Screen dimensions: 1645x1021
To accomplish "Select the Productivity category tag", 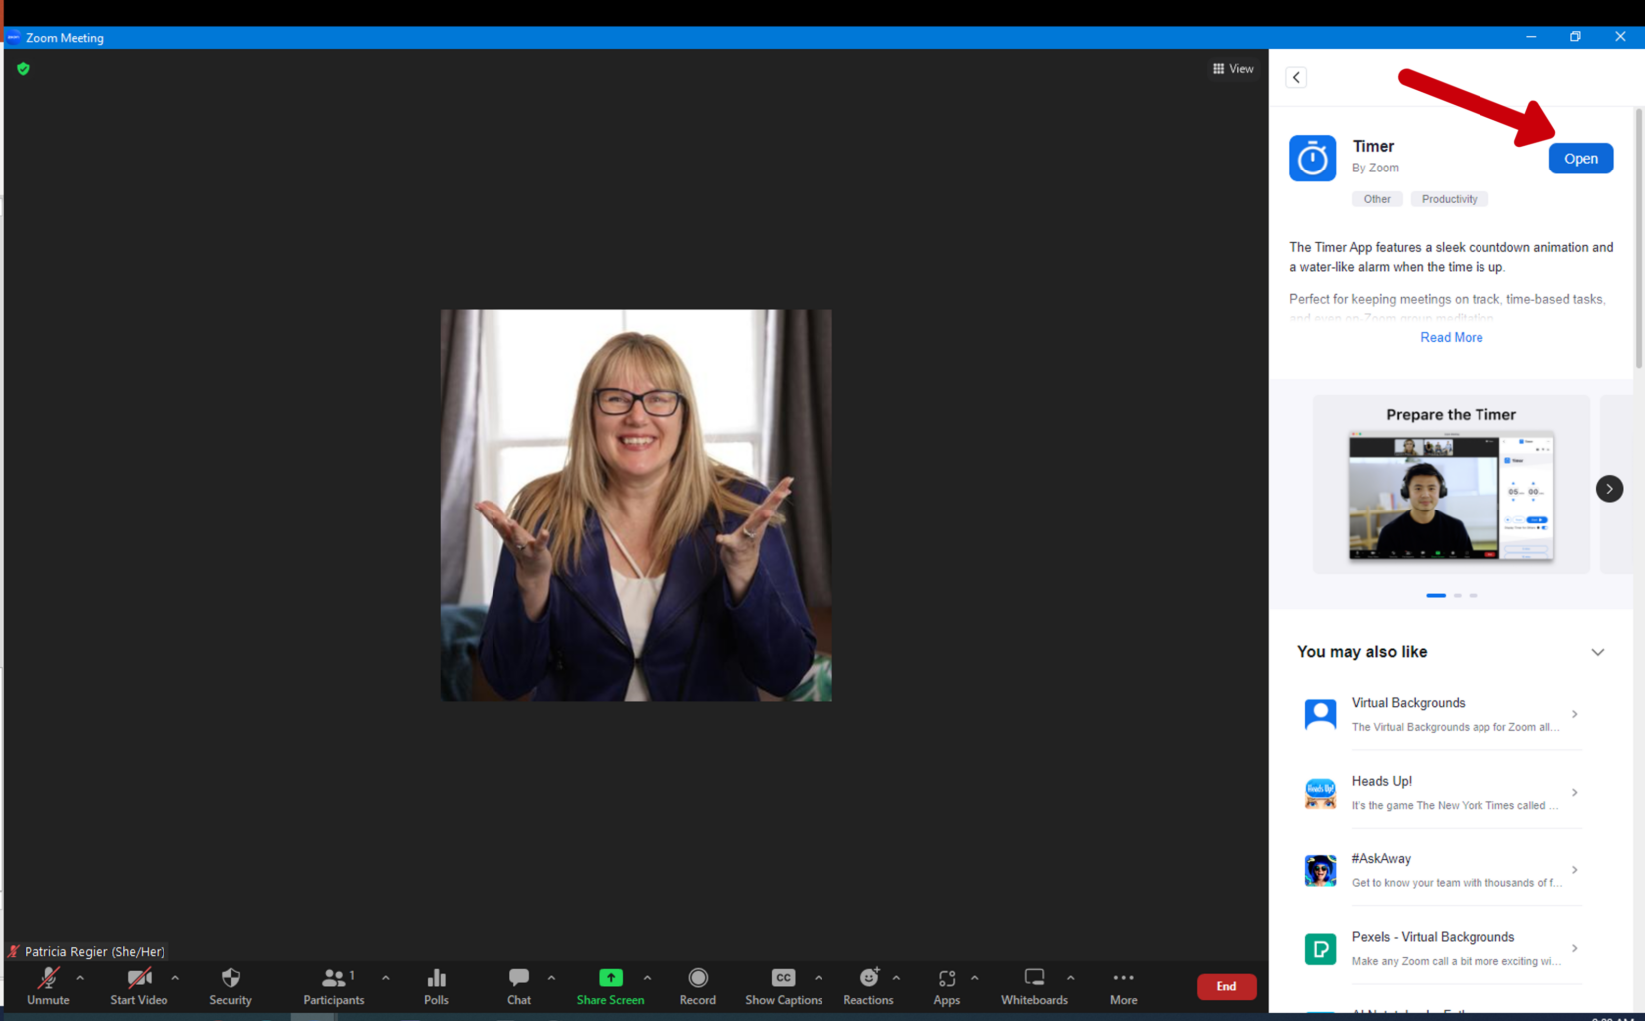I will tap(1449, 199).
